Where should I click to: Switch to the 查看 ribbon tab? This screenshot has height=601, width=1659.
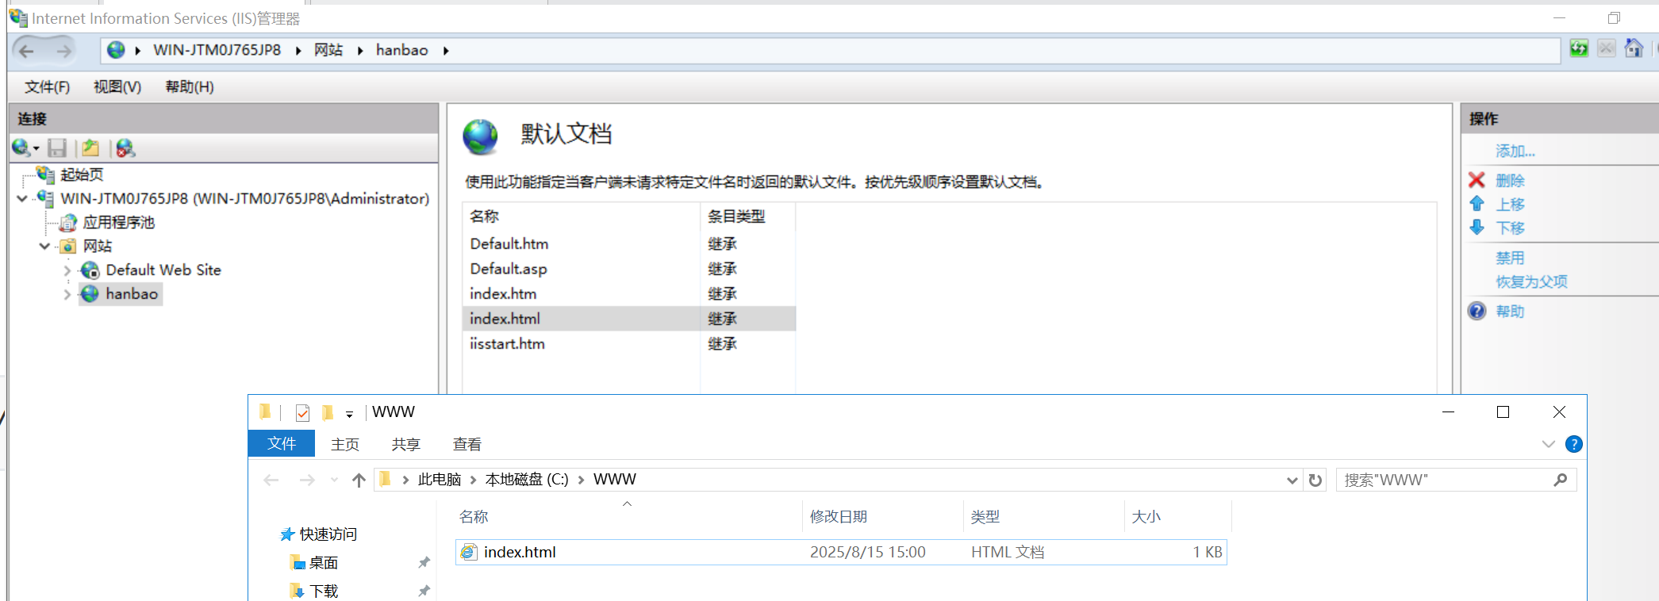[x=467, y=444]
